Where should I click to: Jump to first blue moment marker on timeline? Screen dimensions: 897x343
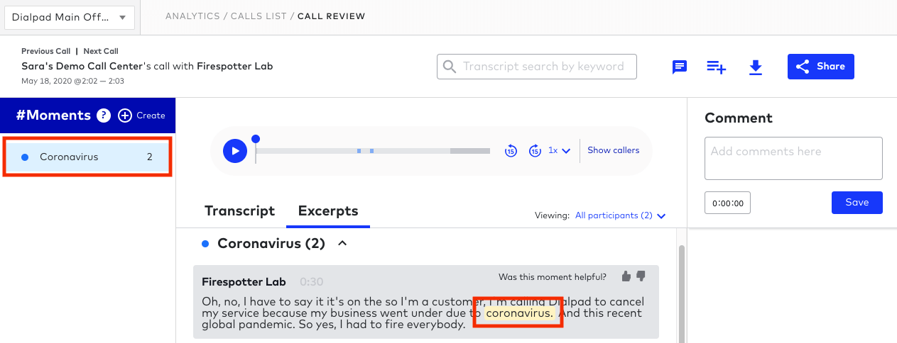click(359, 151)
